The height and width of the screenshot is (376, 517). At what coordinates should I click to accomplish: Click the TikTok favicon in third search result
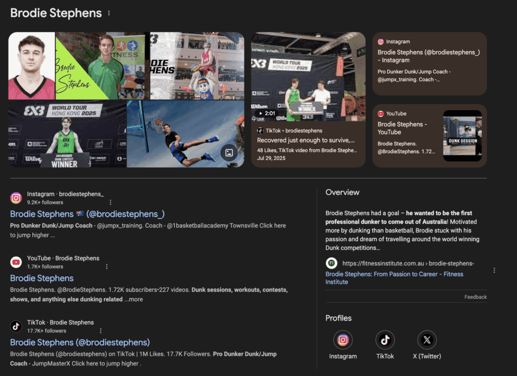coord(16,326)
